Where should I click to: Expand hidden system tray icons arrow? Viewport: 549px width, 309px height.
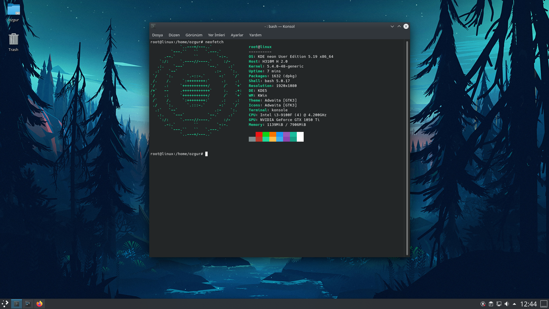514,304
